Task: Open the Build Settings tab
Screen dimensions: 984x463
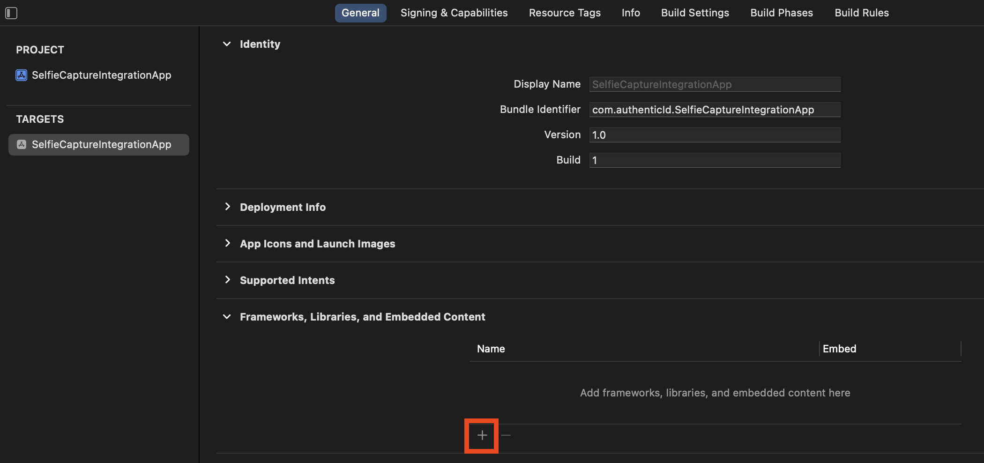Action: [695, 13]
